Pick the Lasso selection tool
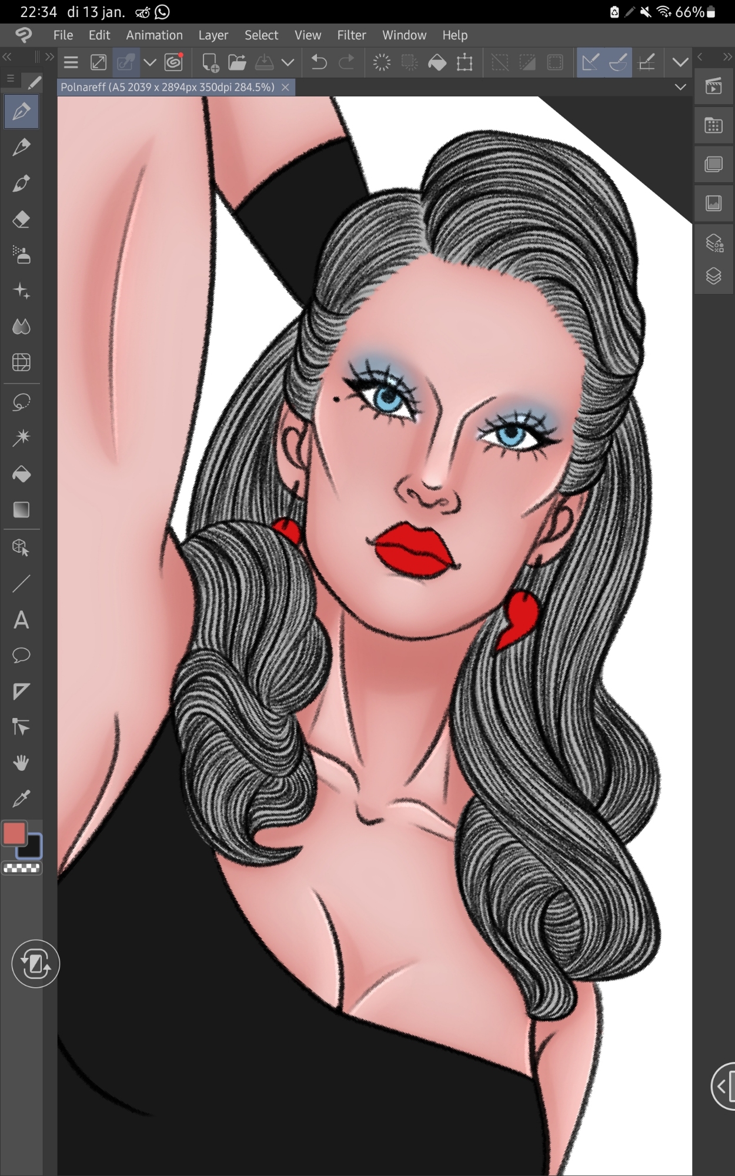This screenshot has height=1176, width=735. 21,403
